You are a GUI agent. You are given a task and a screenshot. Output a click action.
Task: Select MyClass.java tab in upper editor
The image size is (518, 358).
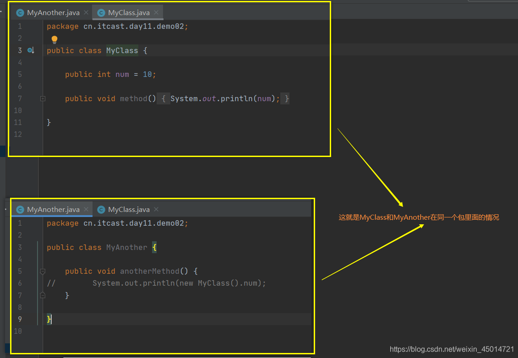coord(129,12)
